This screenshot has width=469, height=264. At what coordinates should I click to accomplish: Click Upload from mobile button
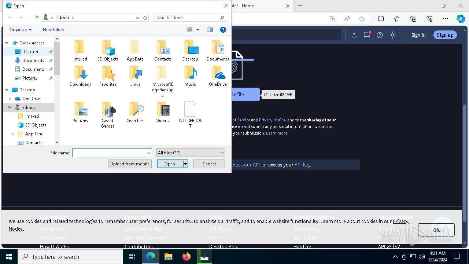[x=130, y=164]
